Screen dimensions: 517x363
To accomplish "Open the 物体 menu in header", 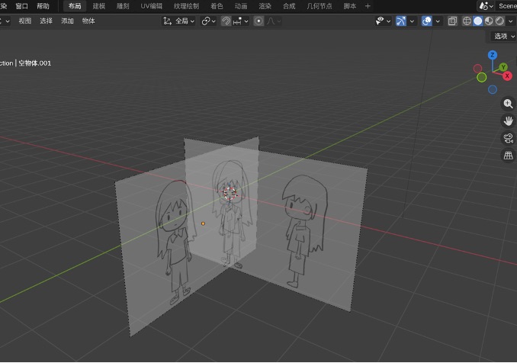I will pos(88,21).
